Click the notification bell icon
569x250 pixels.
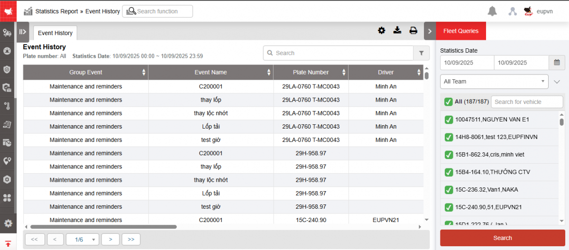point(492,11)
